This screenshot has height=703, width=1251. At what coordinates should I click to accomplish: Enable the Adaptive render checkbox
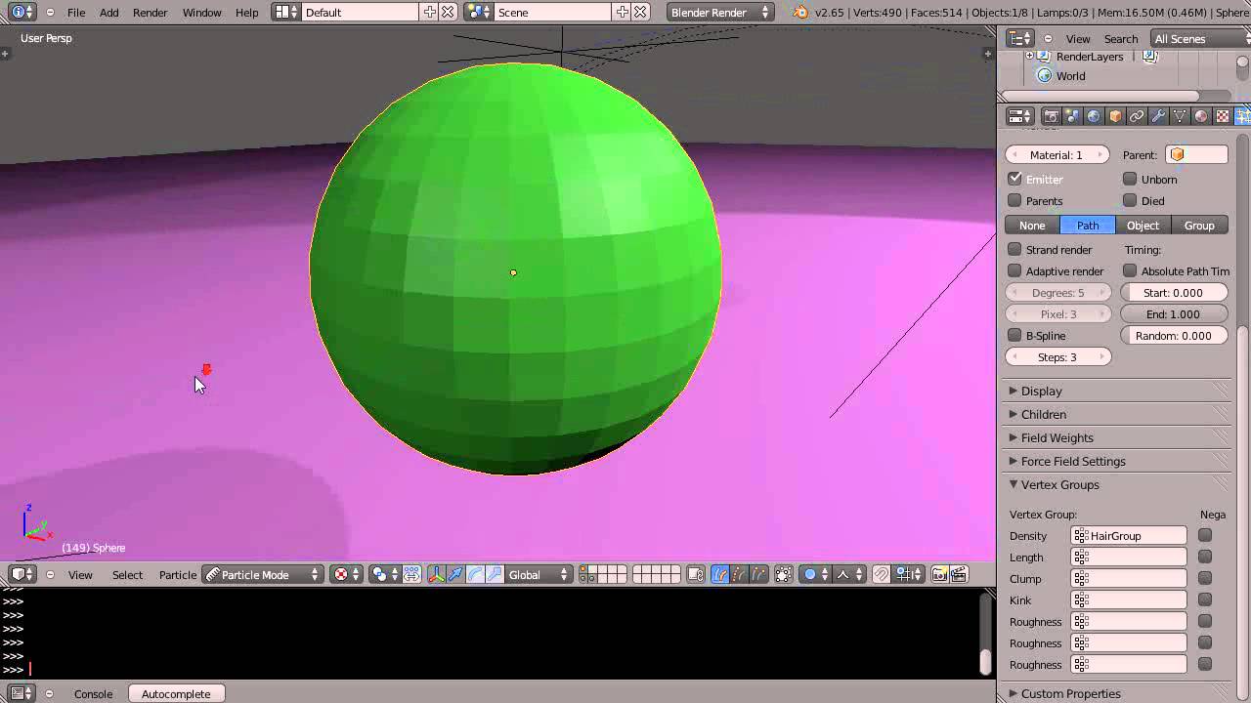click(x=1014, y=270)
